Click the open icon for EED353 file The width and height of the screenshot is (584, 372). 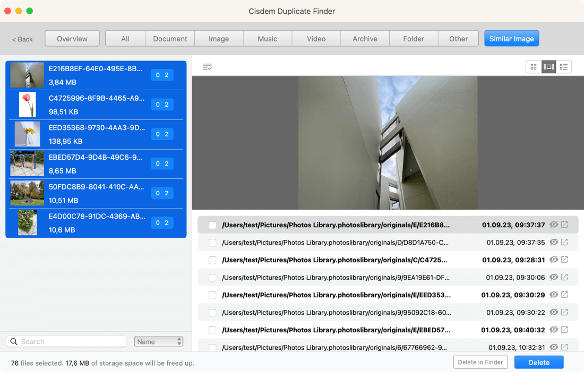564,295
